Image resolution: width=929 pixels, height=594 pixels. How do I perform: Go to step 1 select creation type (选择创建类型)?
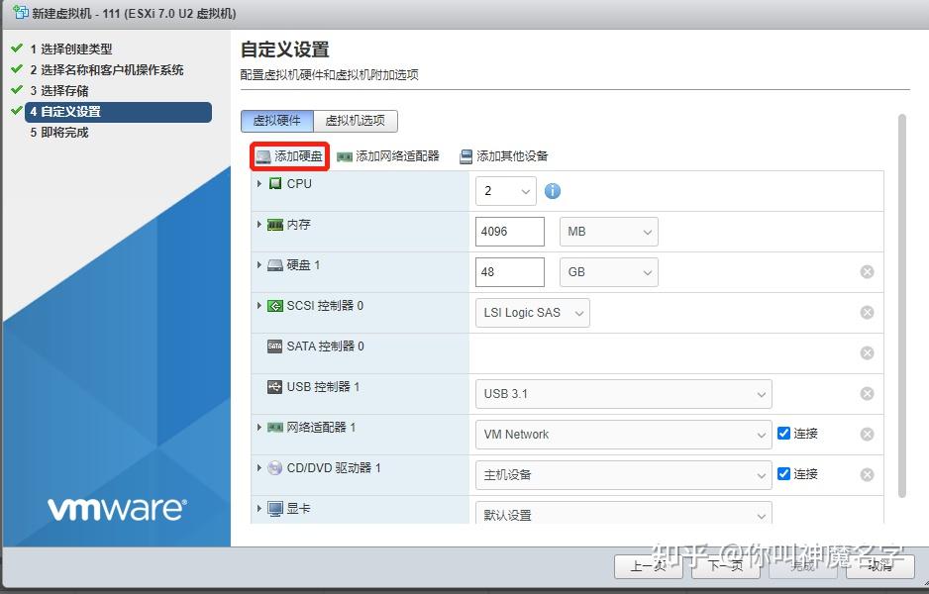tap(71, 49)
